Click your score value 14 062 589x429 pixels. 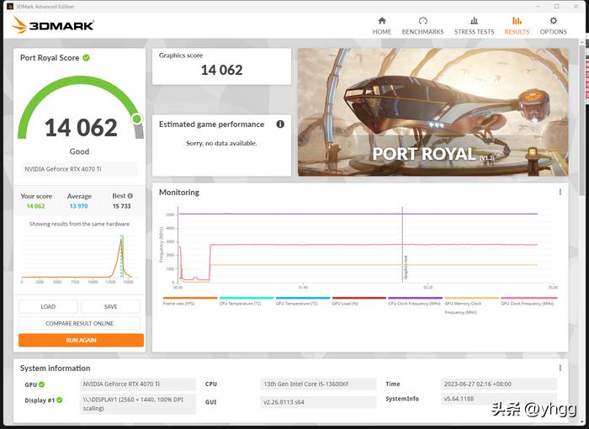[35, 206]
